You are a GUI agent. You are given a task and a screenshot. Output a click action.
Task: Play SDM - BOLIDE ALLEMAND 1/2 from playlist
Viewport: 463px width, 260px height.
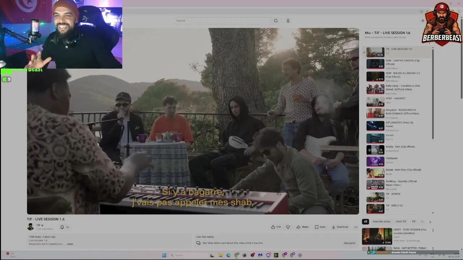[398, 77]
